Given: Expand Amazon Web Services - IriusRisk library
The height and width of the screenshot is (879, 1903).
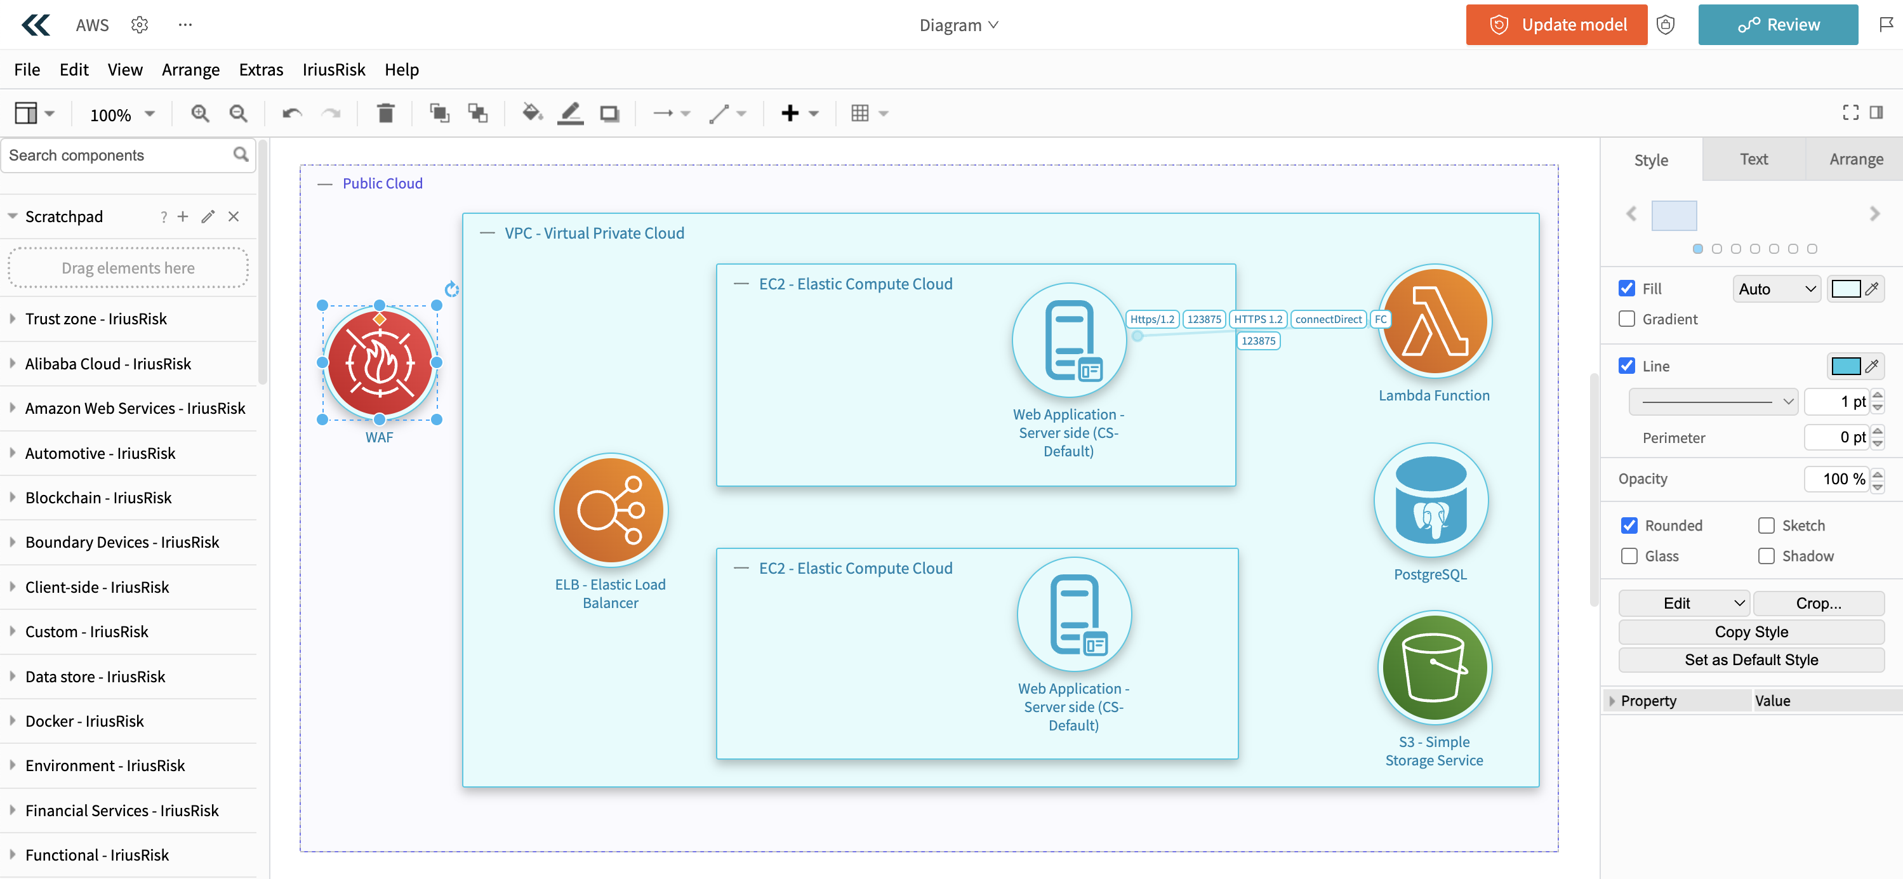Looking at the screenshot, I should point(135,407).
